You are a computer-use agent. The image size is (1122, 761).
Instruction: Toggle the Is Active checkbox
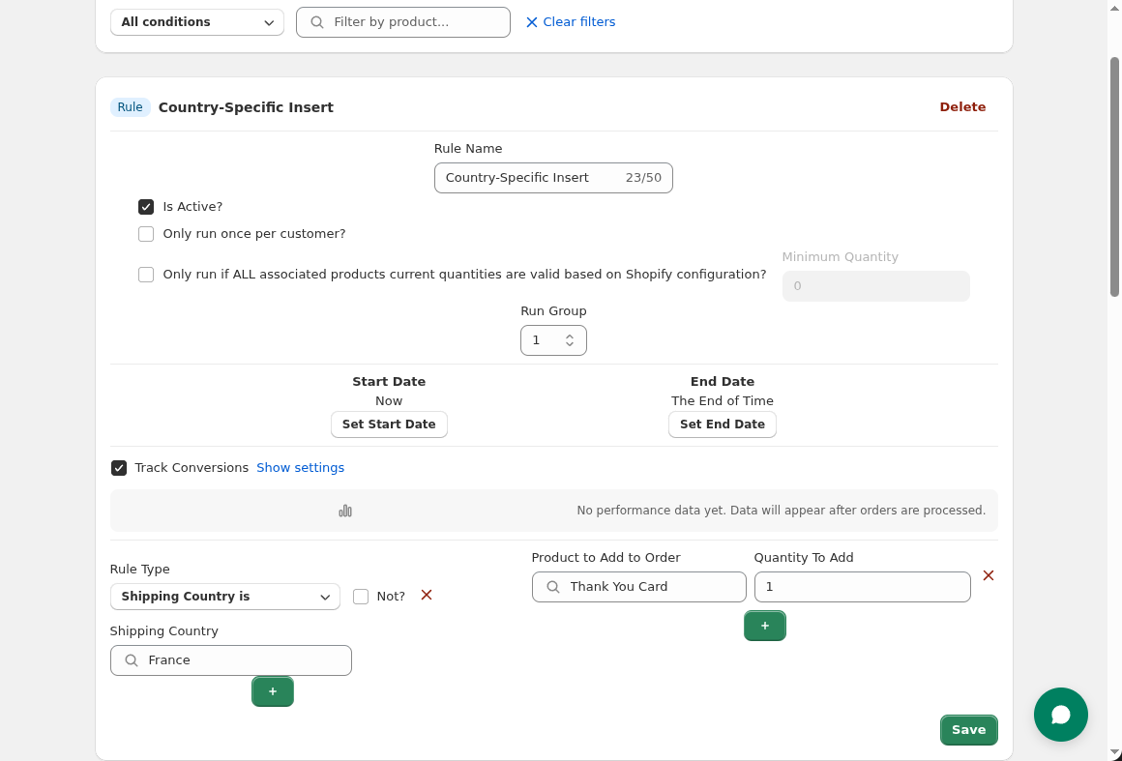click(146, 207)
